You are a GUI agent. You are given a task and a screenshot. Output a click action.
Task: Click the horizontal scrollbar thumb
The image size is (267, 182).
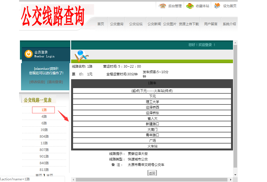[x=152, y=180]
